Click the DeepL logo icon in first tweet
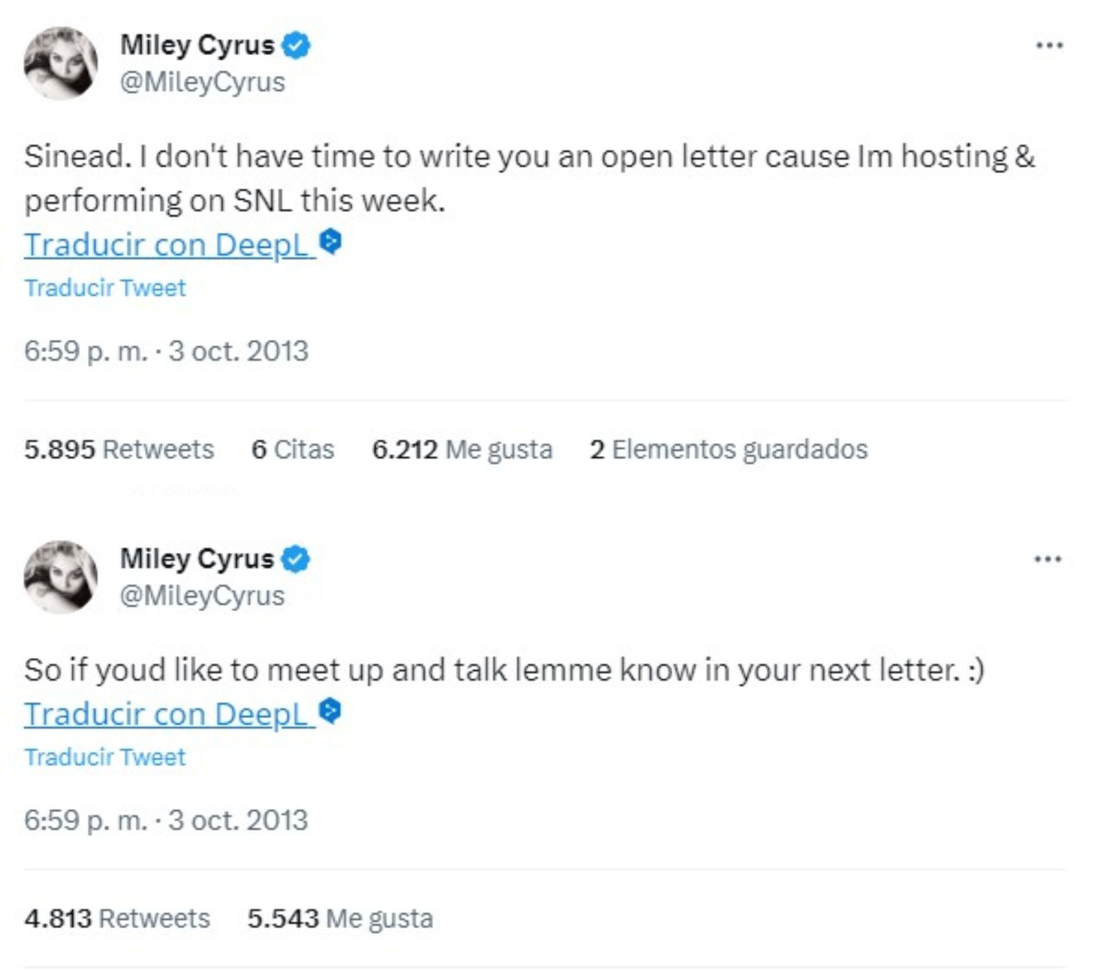This screenshot has height=970, width=1095. (x=330, y=242)
